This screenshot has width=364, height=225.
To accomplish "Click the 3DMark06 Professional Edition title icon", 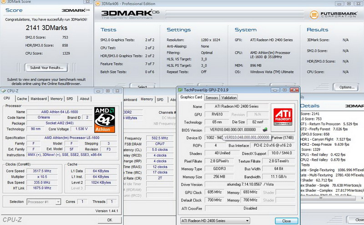I will [x=98, y=4].
